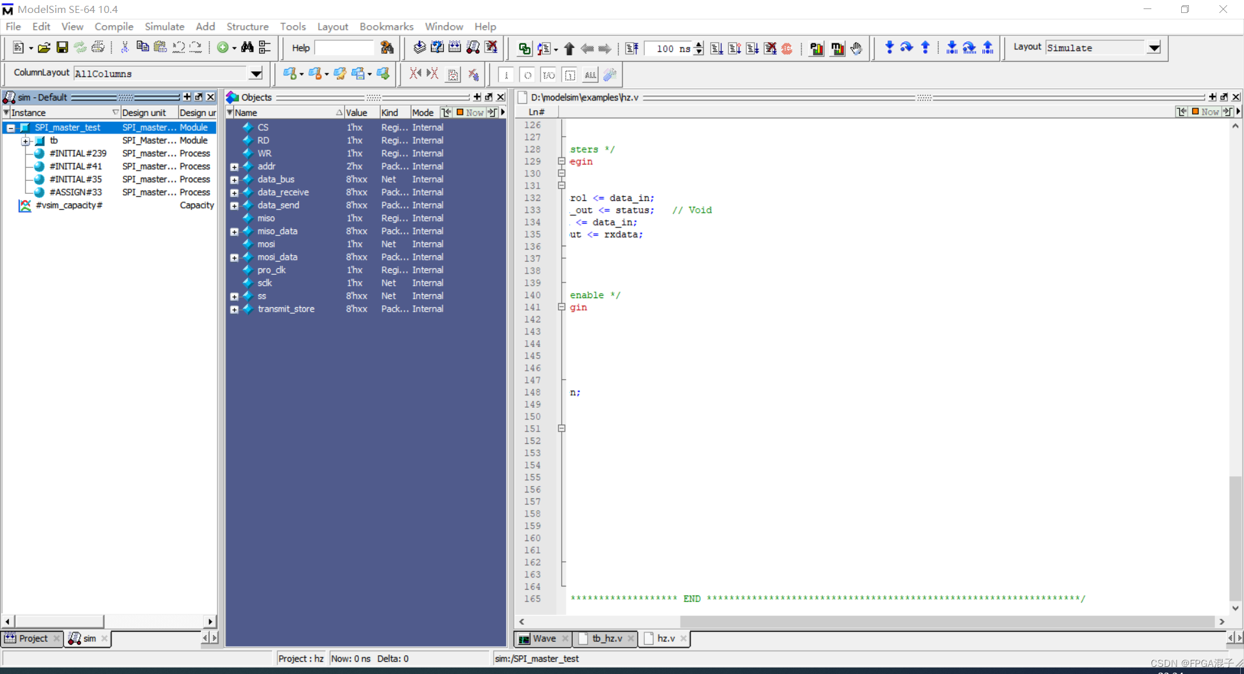Click the source editor vertical scrollbar

(1236, 538)
